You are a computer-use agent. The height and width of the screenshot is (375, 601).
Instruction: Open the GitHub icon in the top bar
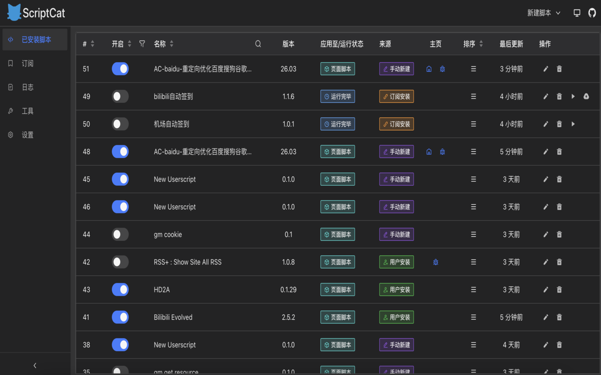(592, 12)
